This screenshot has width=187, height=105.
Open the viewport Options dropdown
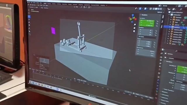[x=160, y=12]
